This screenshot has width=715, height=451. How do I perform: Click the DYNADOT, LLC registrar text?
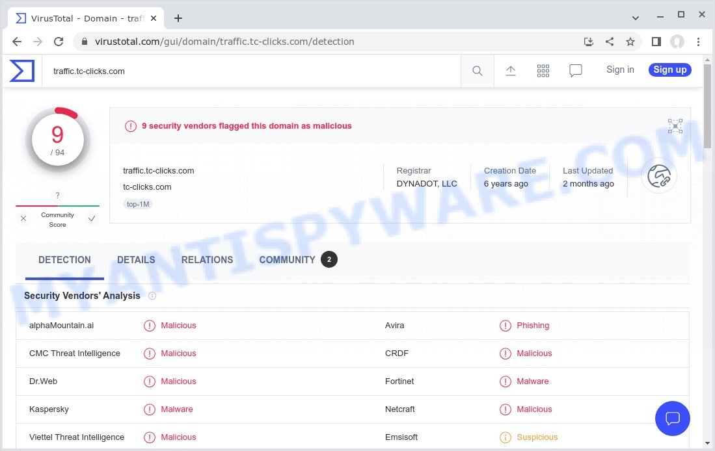click(x=426, y=184)
